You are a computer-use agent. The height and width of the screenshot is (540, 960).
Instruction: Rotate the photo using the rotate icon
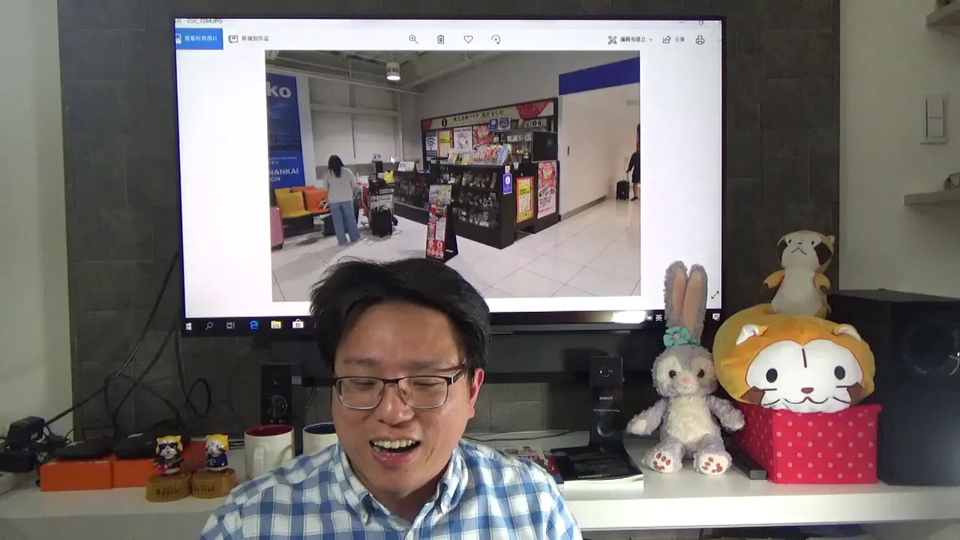pos(496,39)
